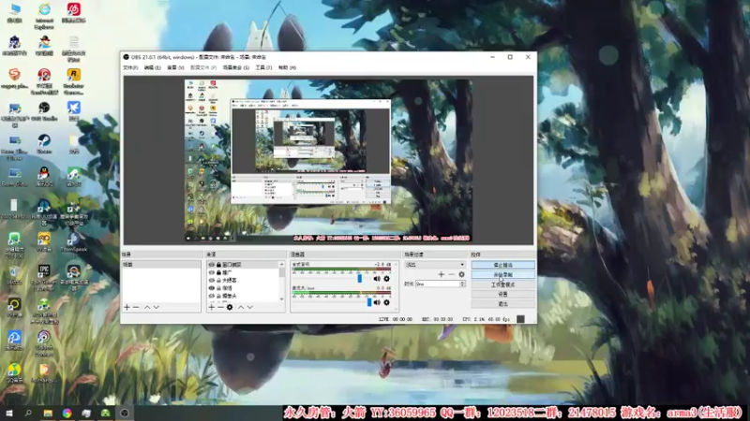
Task: Click the 退出 exit button in Controls
Action: (503, 303)
